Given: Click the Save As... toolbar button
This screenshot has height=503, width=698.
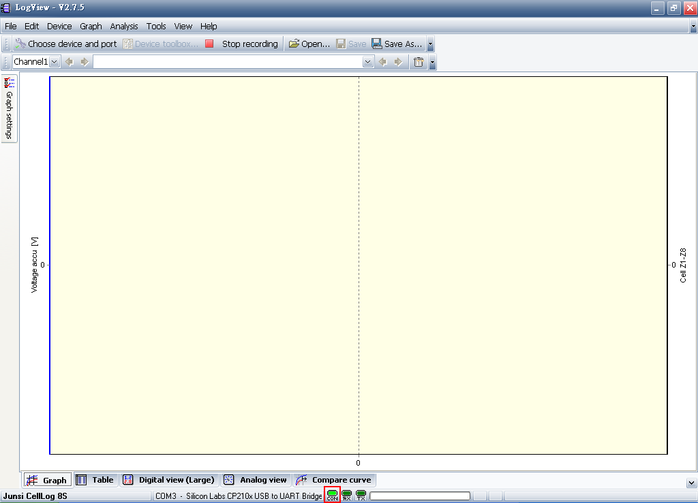Looking at the screenshot, I should point(397,44).
